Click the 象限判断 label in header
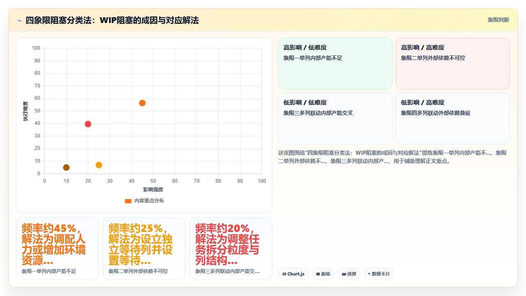 (x=498, y=20)
